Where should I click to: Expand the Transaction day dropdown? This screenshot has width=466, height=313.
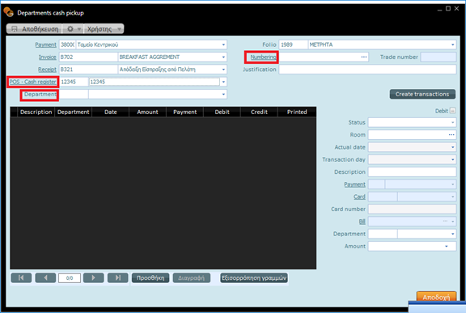452,159
